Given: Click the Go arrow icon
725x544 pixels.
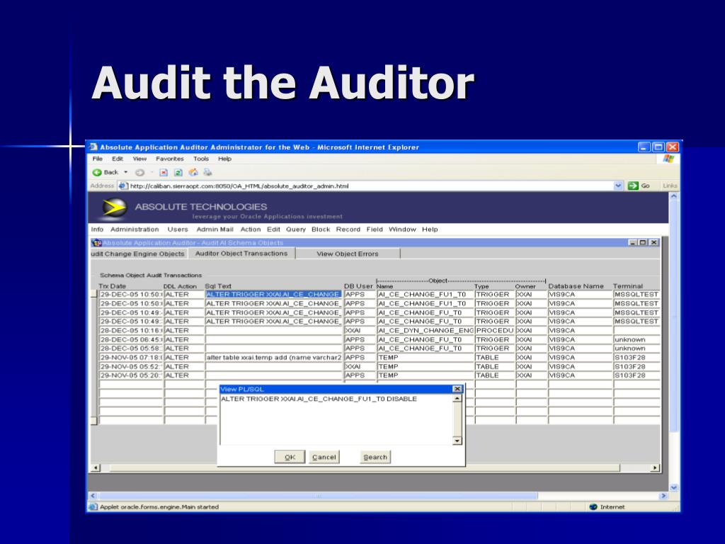Looking at the screenshot, I should point(633,186).
